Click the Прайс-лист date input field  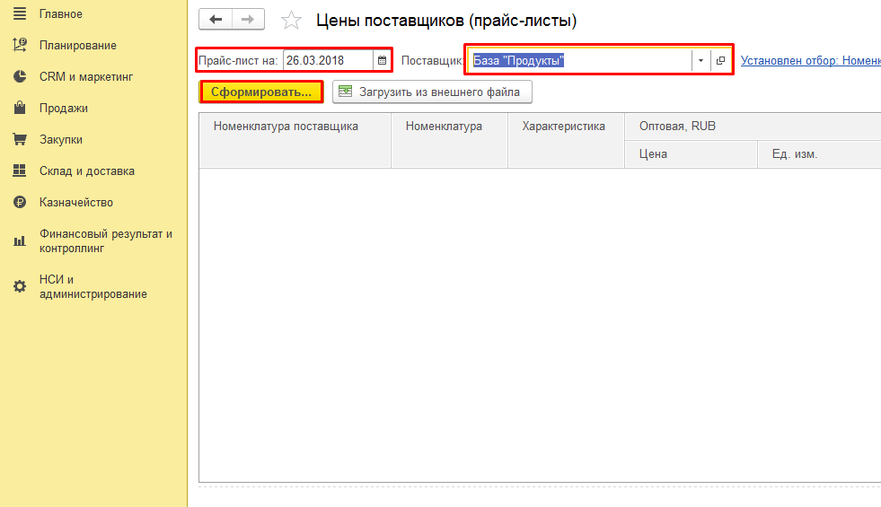pyautogui.click(x=327, y=61)
